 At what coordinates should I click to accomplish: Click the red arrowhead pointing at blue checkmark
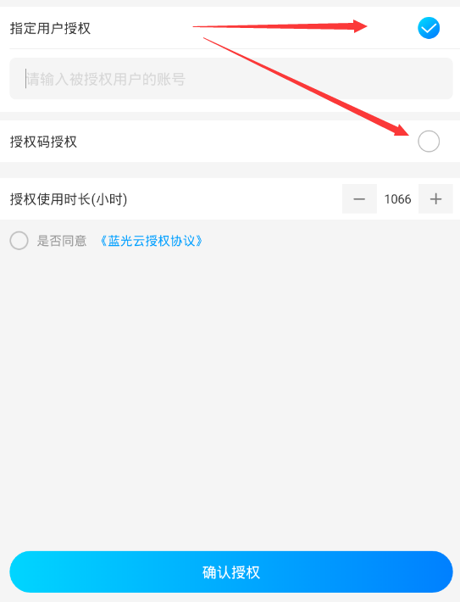pos(359,26)
